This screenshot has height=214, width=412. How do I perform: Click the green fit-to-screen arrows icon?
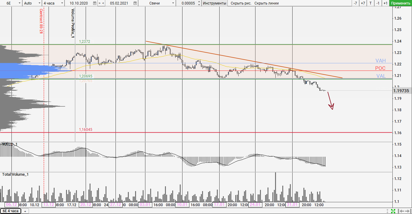tap(393, 211)
